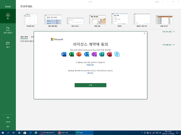The height and width of the screenshot is (135, 181).
Task: Open the 대출 상환 template
Action: pyautogui.click(x=97, y=21)
